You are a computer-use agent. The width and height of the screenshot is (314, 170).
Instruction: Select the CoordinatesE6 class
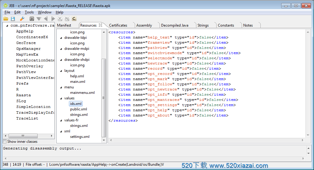(x=32, y=37)
